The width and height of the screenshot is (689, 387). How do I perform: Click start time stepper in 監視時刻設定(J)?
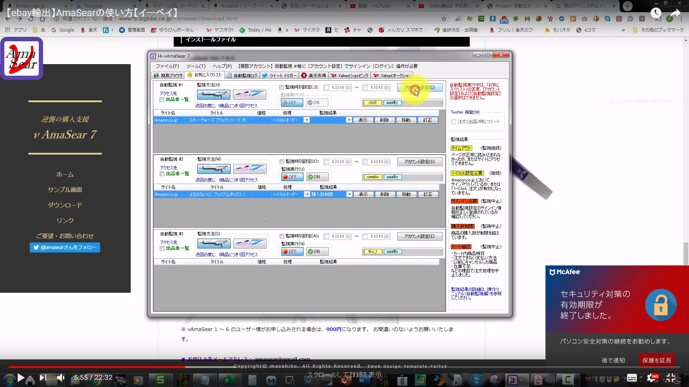pos(348,88)
